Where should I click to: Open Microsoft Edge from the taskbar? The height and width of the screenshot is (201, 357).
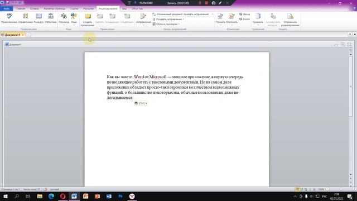click(51, 196)
